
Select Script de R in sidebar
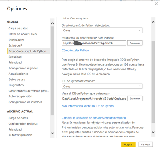coord(16,45)
